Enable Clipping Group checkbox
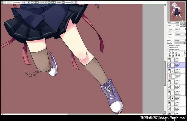The width and height of the screenshot is (187, 121). (x=168, y=47)
